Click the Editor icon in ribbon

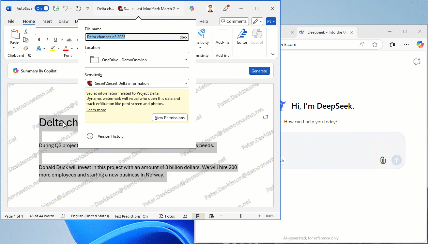[x=242, y=37]
